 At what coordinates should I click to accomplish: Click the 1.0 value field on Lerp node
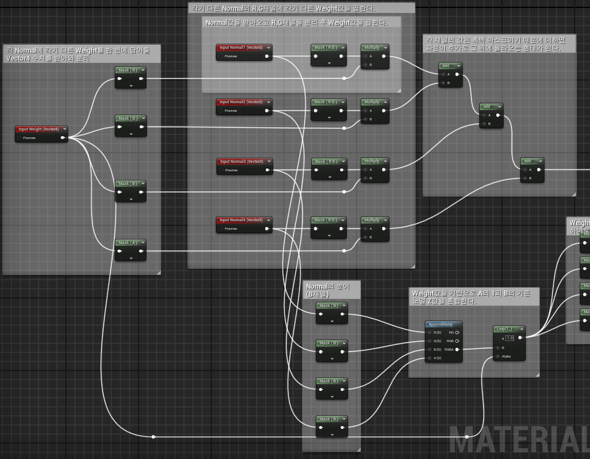pyautogui.click(x=509, y=338)
